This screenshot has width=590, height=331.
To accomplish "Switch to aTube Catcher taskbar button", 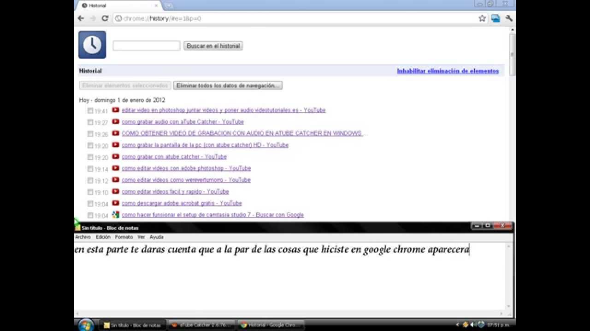I will [201, 325].
